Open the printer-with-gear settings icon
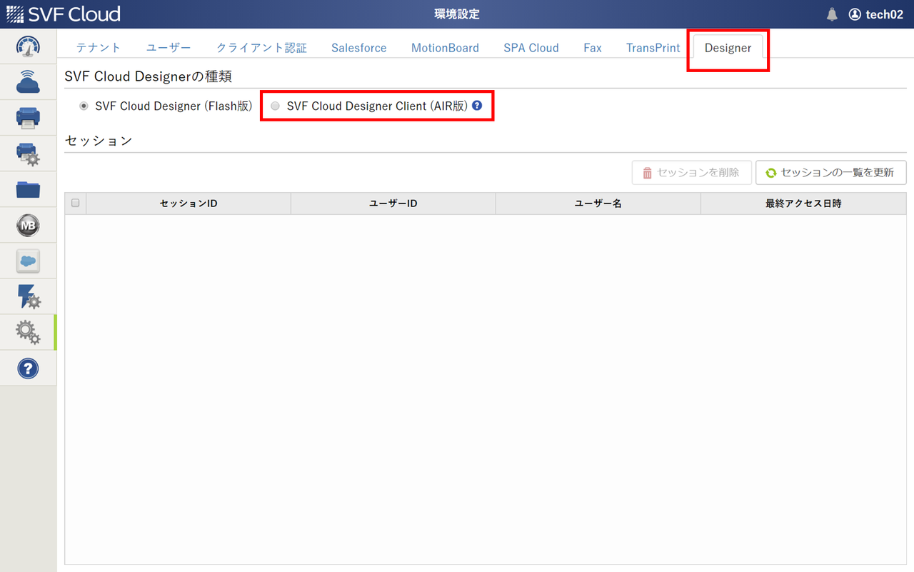The width and height of the screenshot is (914, 572). pos(28,153)
